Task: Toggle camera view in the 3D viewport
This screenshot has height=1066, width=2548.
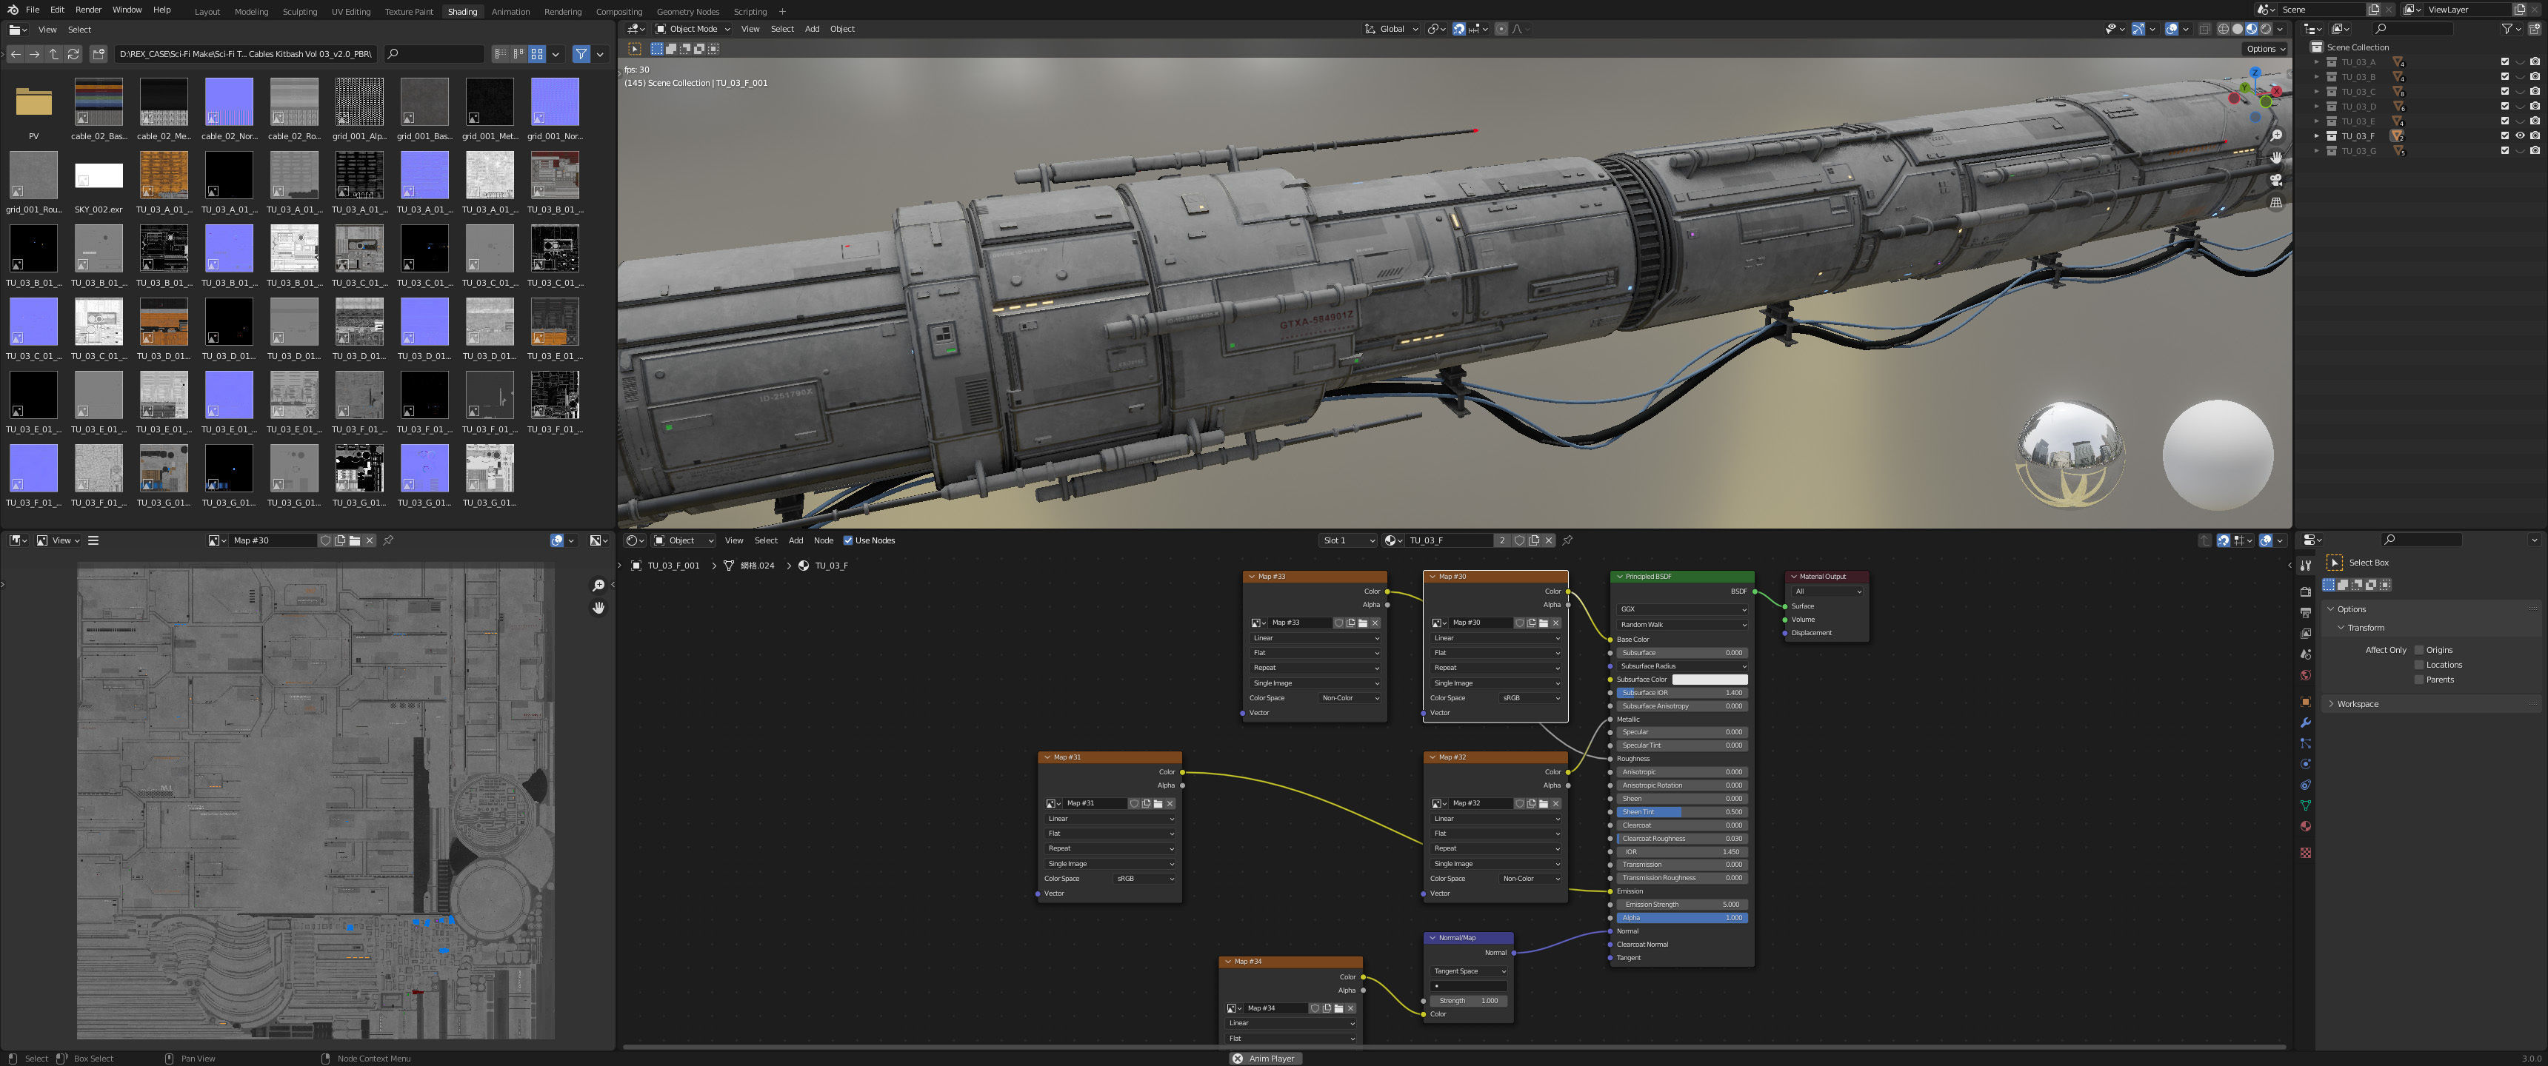Action: point(2276,180)
